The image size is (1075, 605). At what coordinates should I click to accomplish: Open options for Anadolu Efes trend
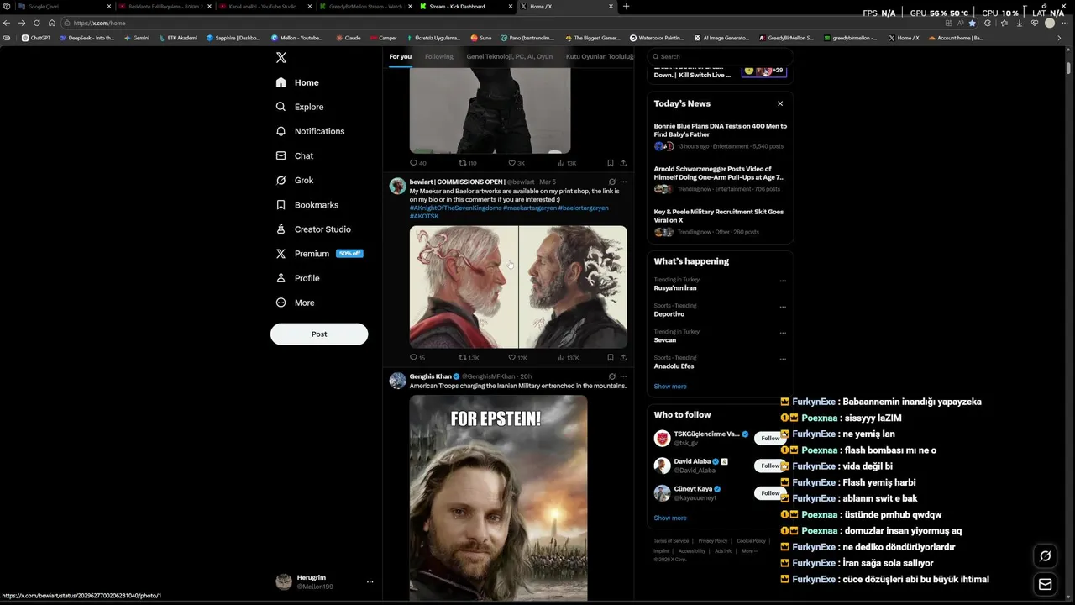pos(783,360)
